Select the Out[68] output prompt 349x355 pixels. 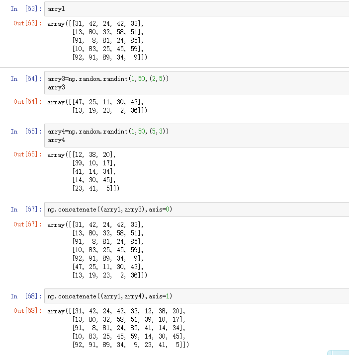[27, 311]
